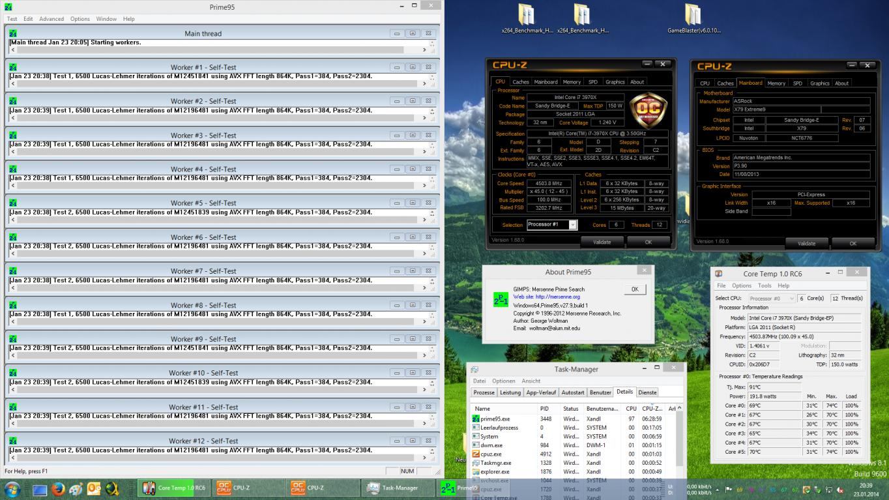Image resolution: width=889 pixels, height=500 pixels.
Task: Switch to Prozesse tab in Task-Manager
Action: tap(484, 392)
